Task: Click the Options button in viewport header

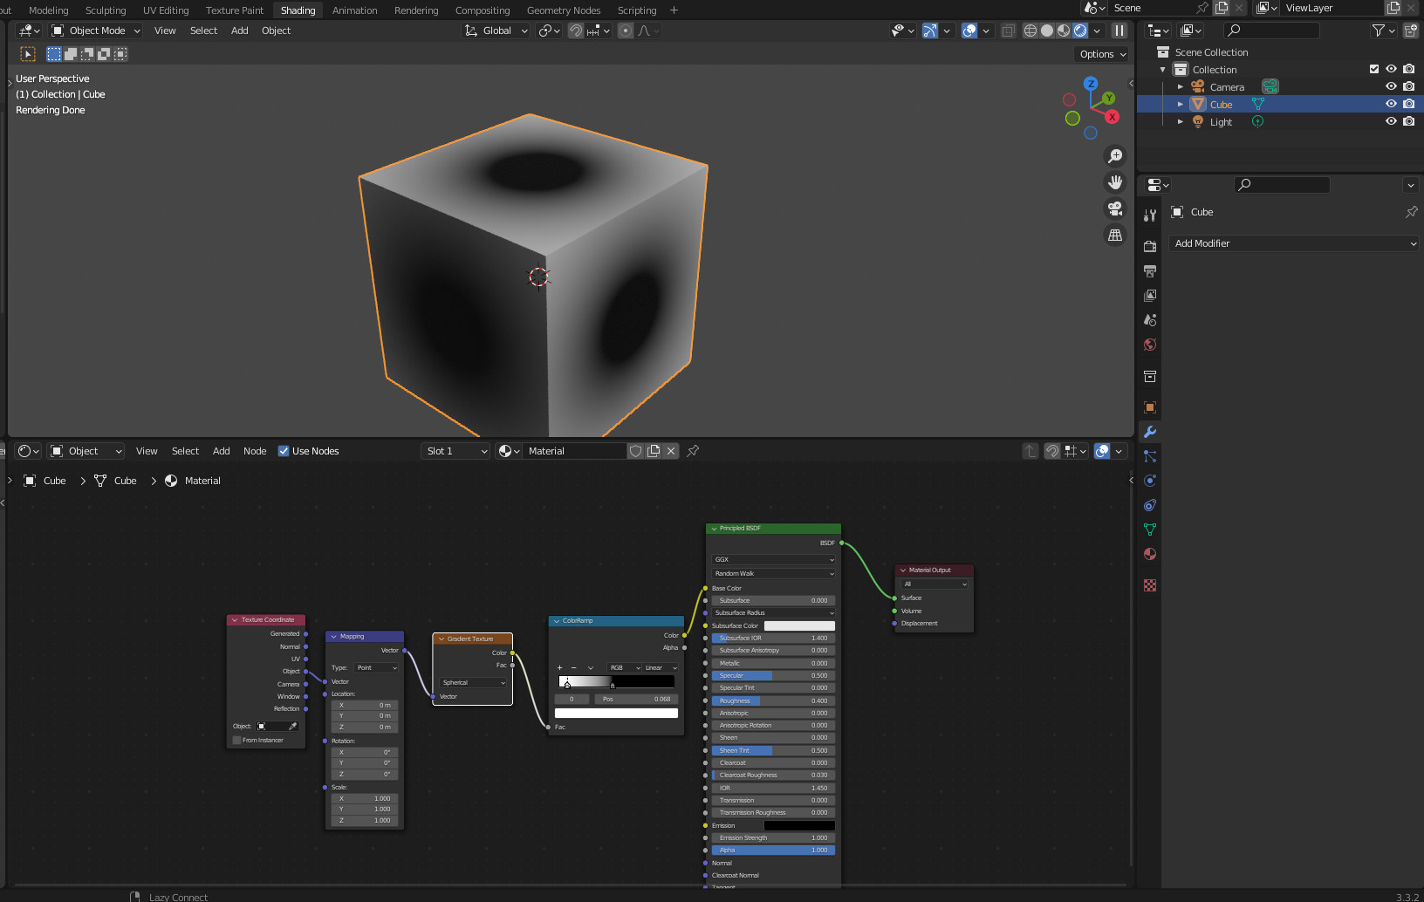Action: coord(1102,54)
